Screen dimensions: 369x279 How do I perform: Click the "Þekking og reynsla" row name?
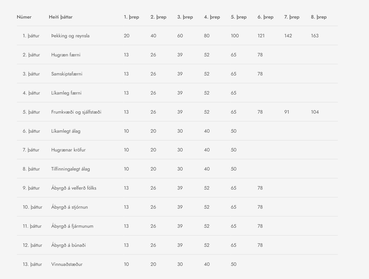pos(70,36)
